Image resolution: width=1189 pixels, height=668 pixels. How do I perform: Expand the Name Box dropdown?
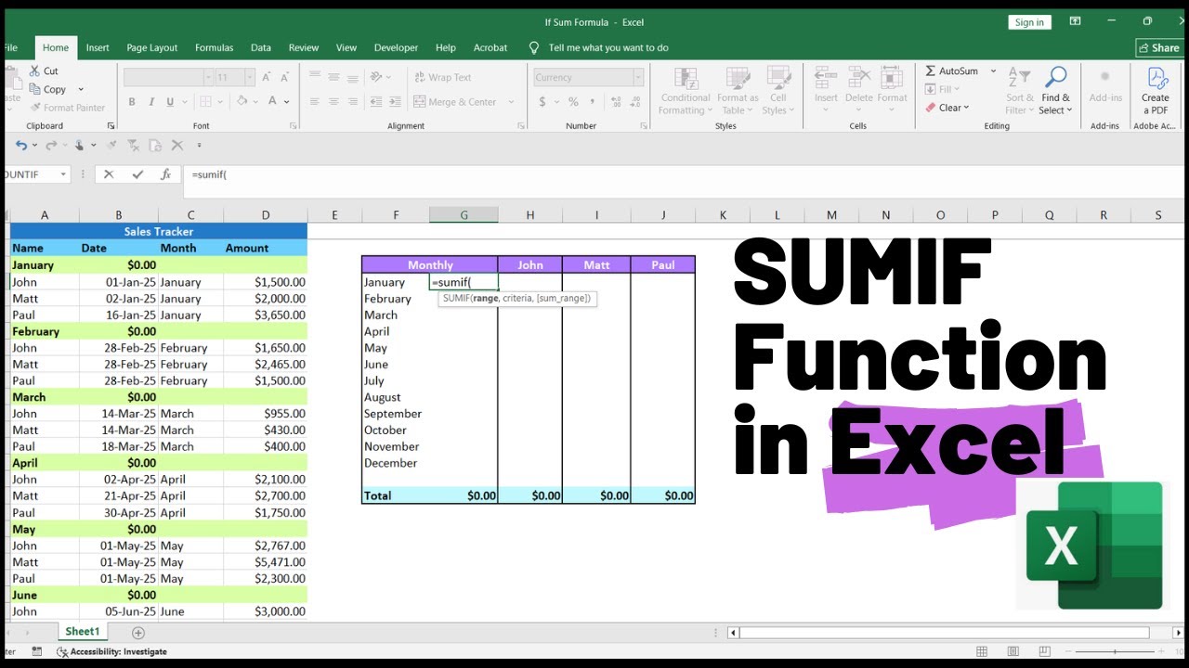tap(64, 174)
